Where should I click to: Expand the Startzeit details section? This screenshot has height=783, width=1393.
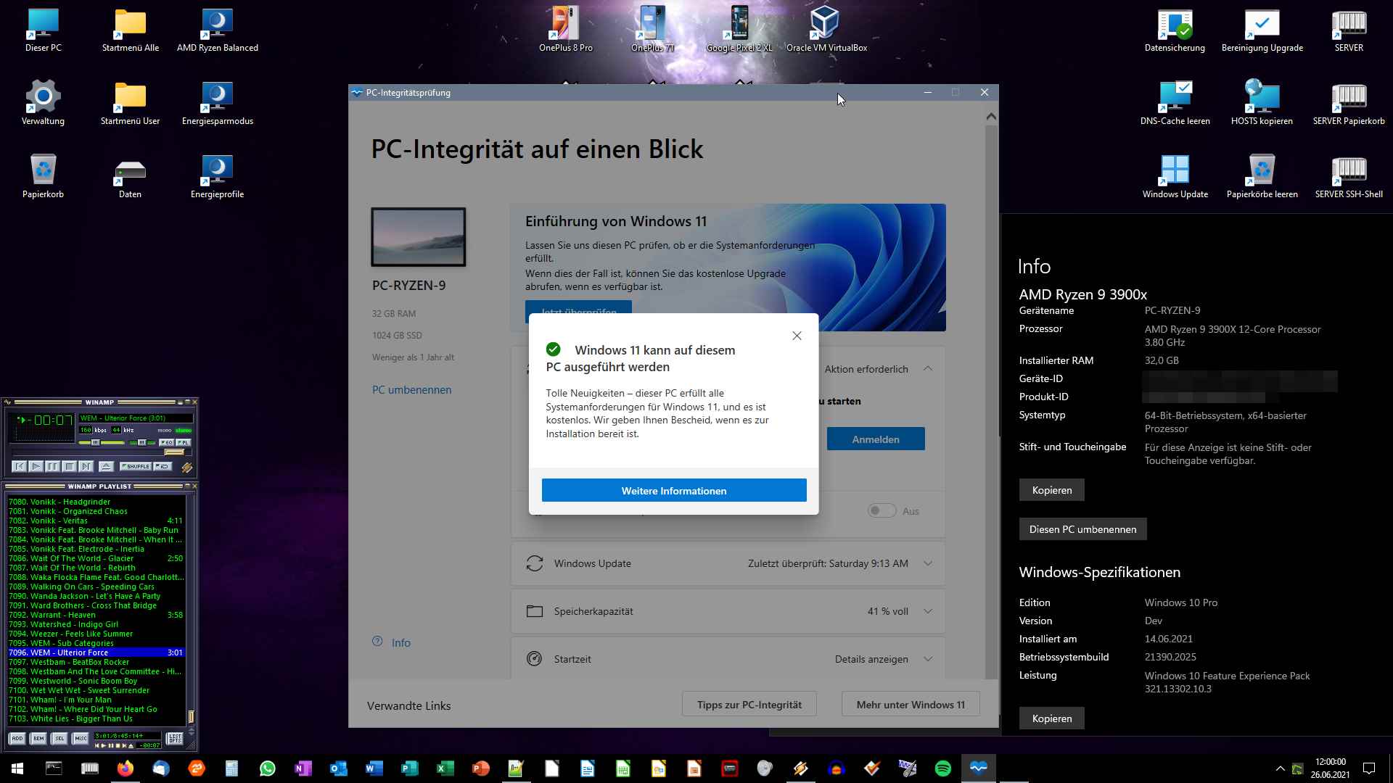(x=928, y=659)
